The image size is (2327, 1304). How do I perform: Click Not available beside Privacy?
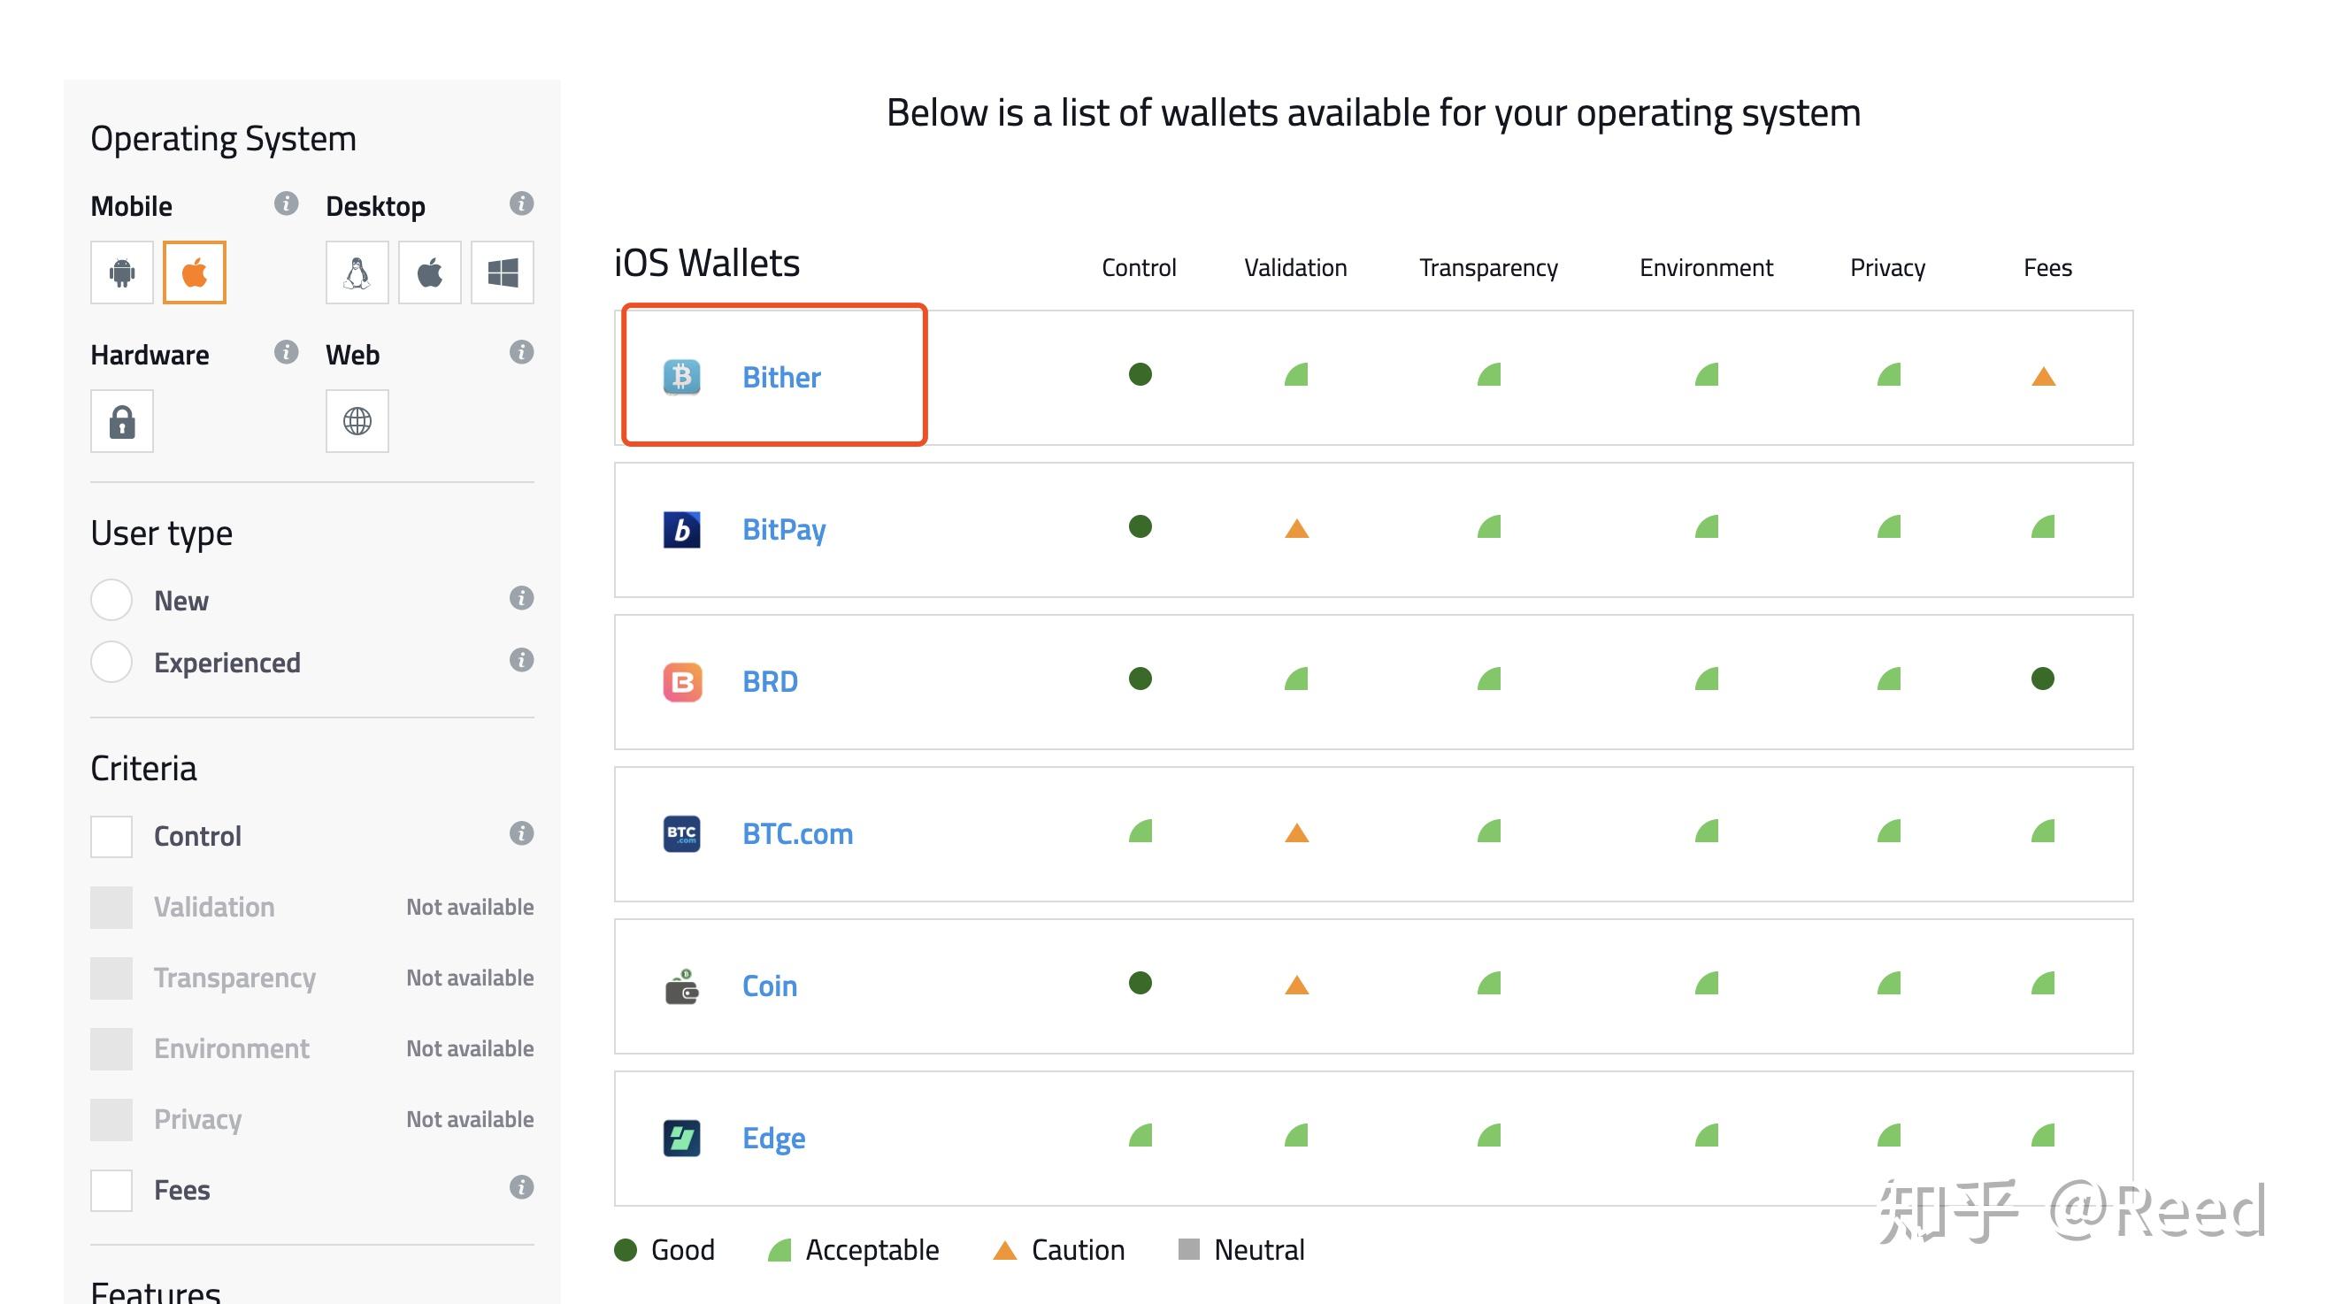tap(470, 1119)
